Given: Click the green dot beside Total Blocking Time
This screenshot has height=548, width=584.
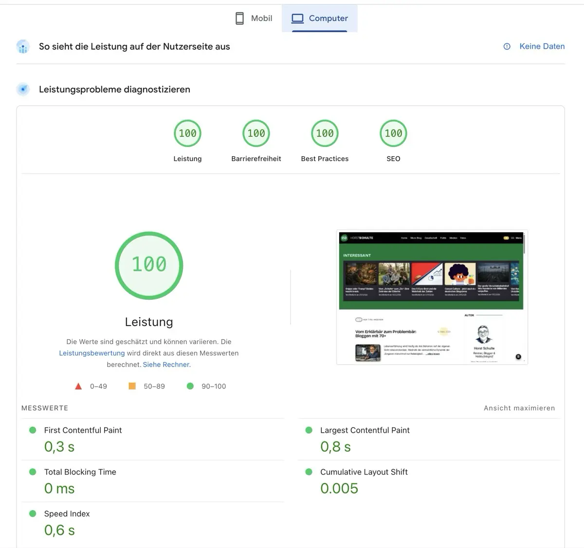Looking at the screenshot, I should coord(33,472).
